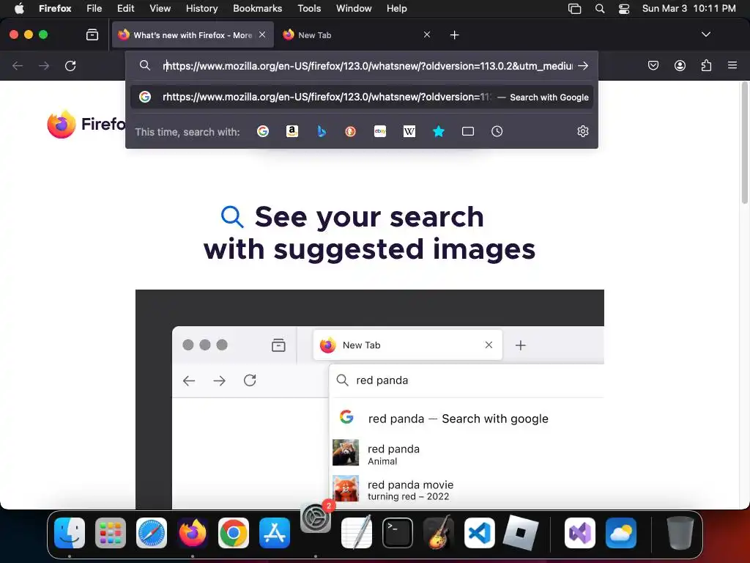
Task: Open the Bookmarks menu
Action: click(257, 8)
